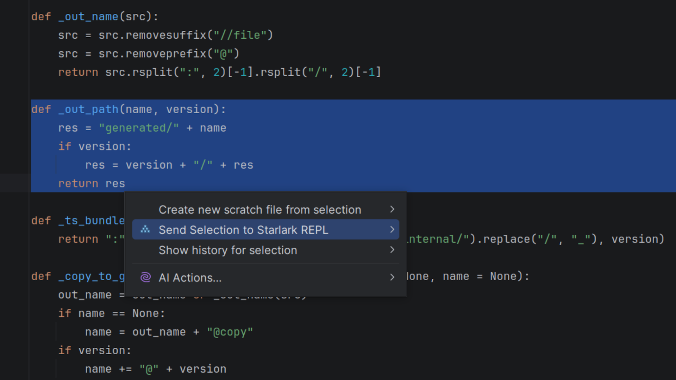Click the Starlark REPL icon in menu
Viewport: 676px width, 380px height.
[x=145, y=230]
